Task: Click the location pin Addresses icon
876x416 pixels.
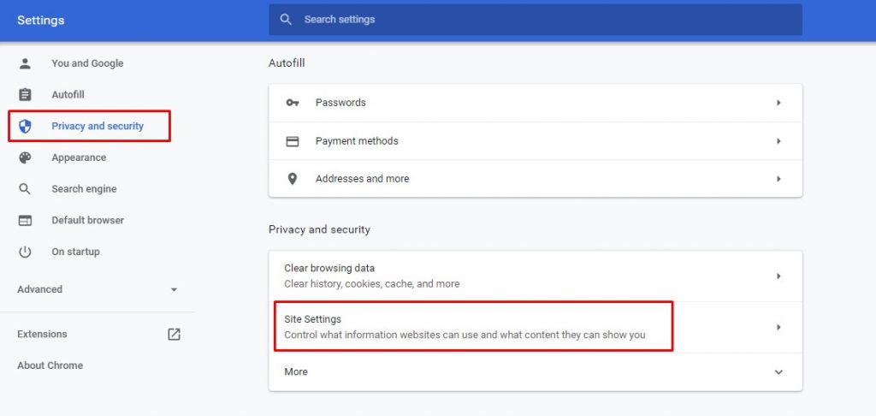Action: coord(293,179)
